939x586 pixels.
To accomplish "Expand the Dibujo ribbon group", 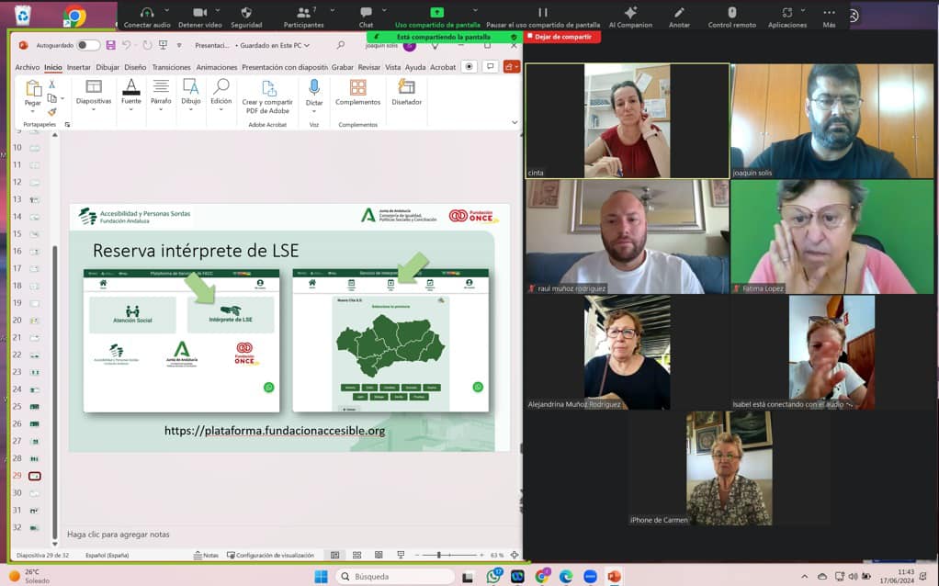I will (x=190, y=95).
